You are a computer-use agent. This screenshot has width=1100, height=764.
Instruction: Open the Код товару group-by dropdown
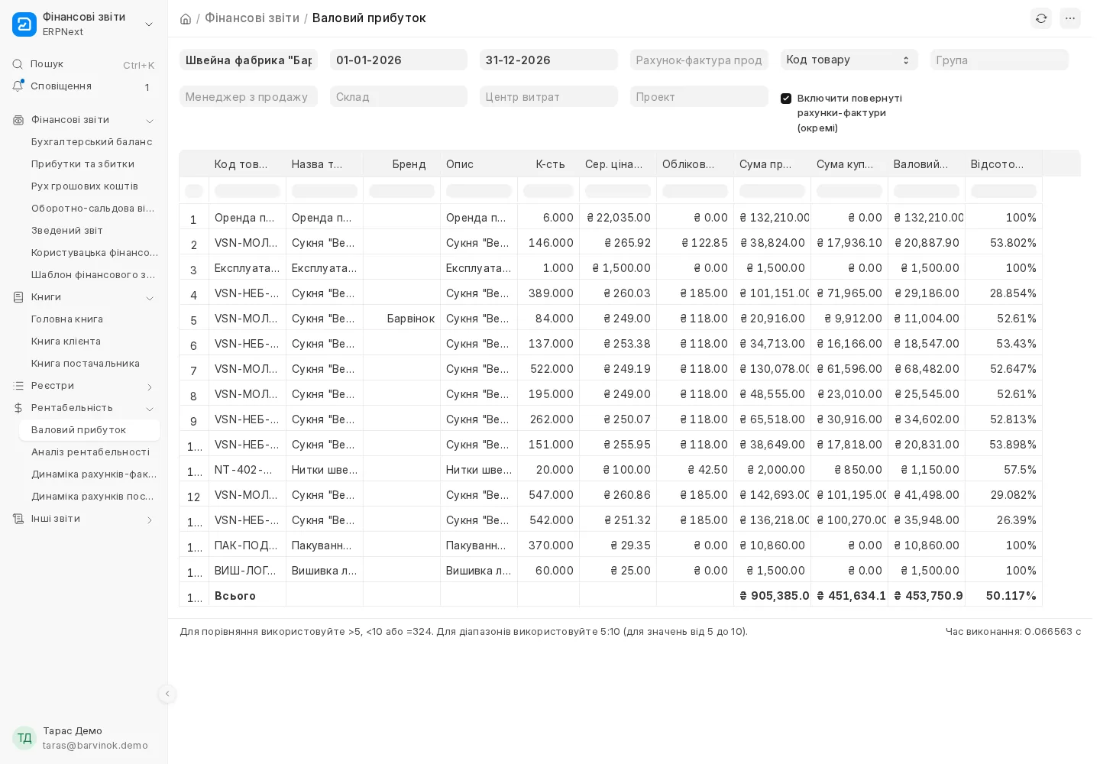pyautogui.click(x=849, y=60)
